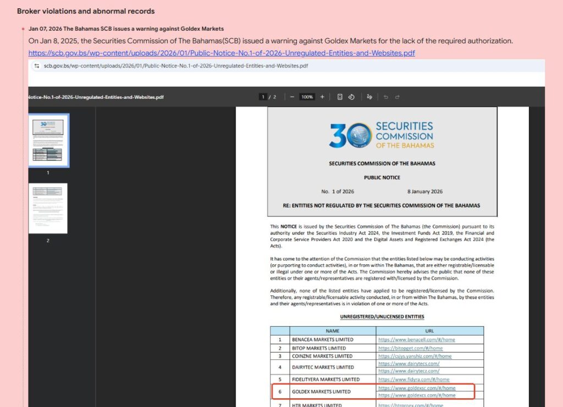Click the Securities Commission of Bahamas logo

point(382,135)
